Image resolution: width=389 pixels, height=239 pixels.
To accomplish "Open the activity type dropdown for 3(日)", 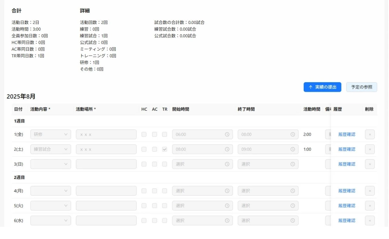I will pos(50,164).
